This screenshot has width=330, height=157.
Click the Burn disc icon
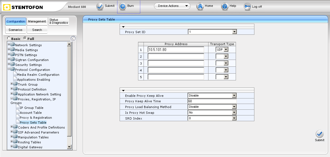(122, 6)
